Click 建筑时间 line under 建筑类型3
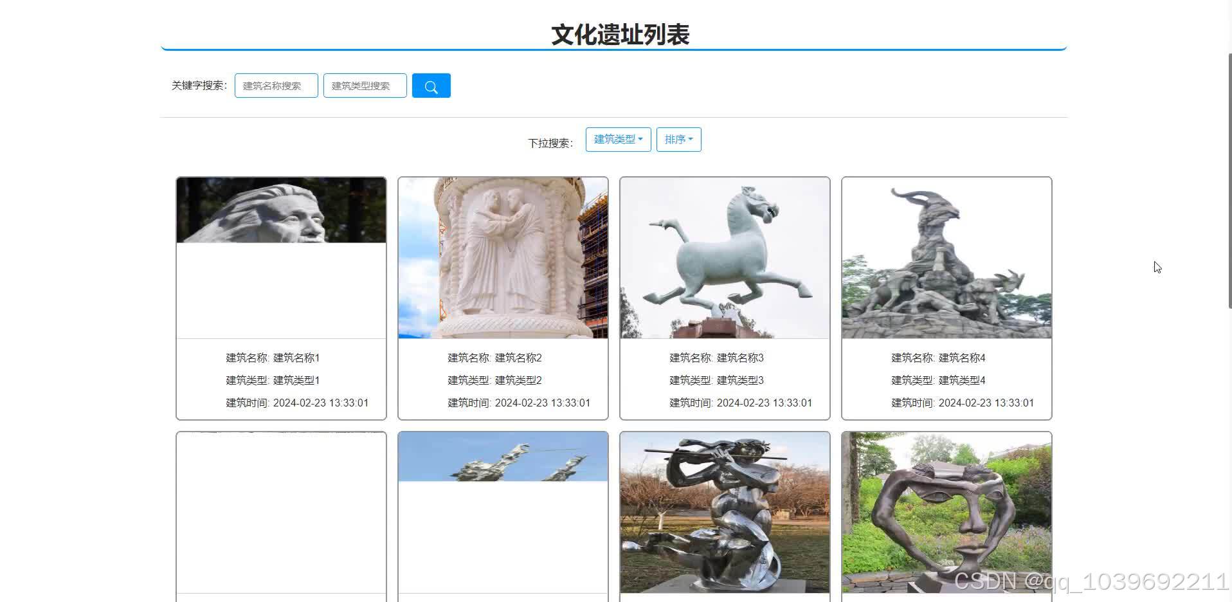 coord(741,403)
